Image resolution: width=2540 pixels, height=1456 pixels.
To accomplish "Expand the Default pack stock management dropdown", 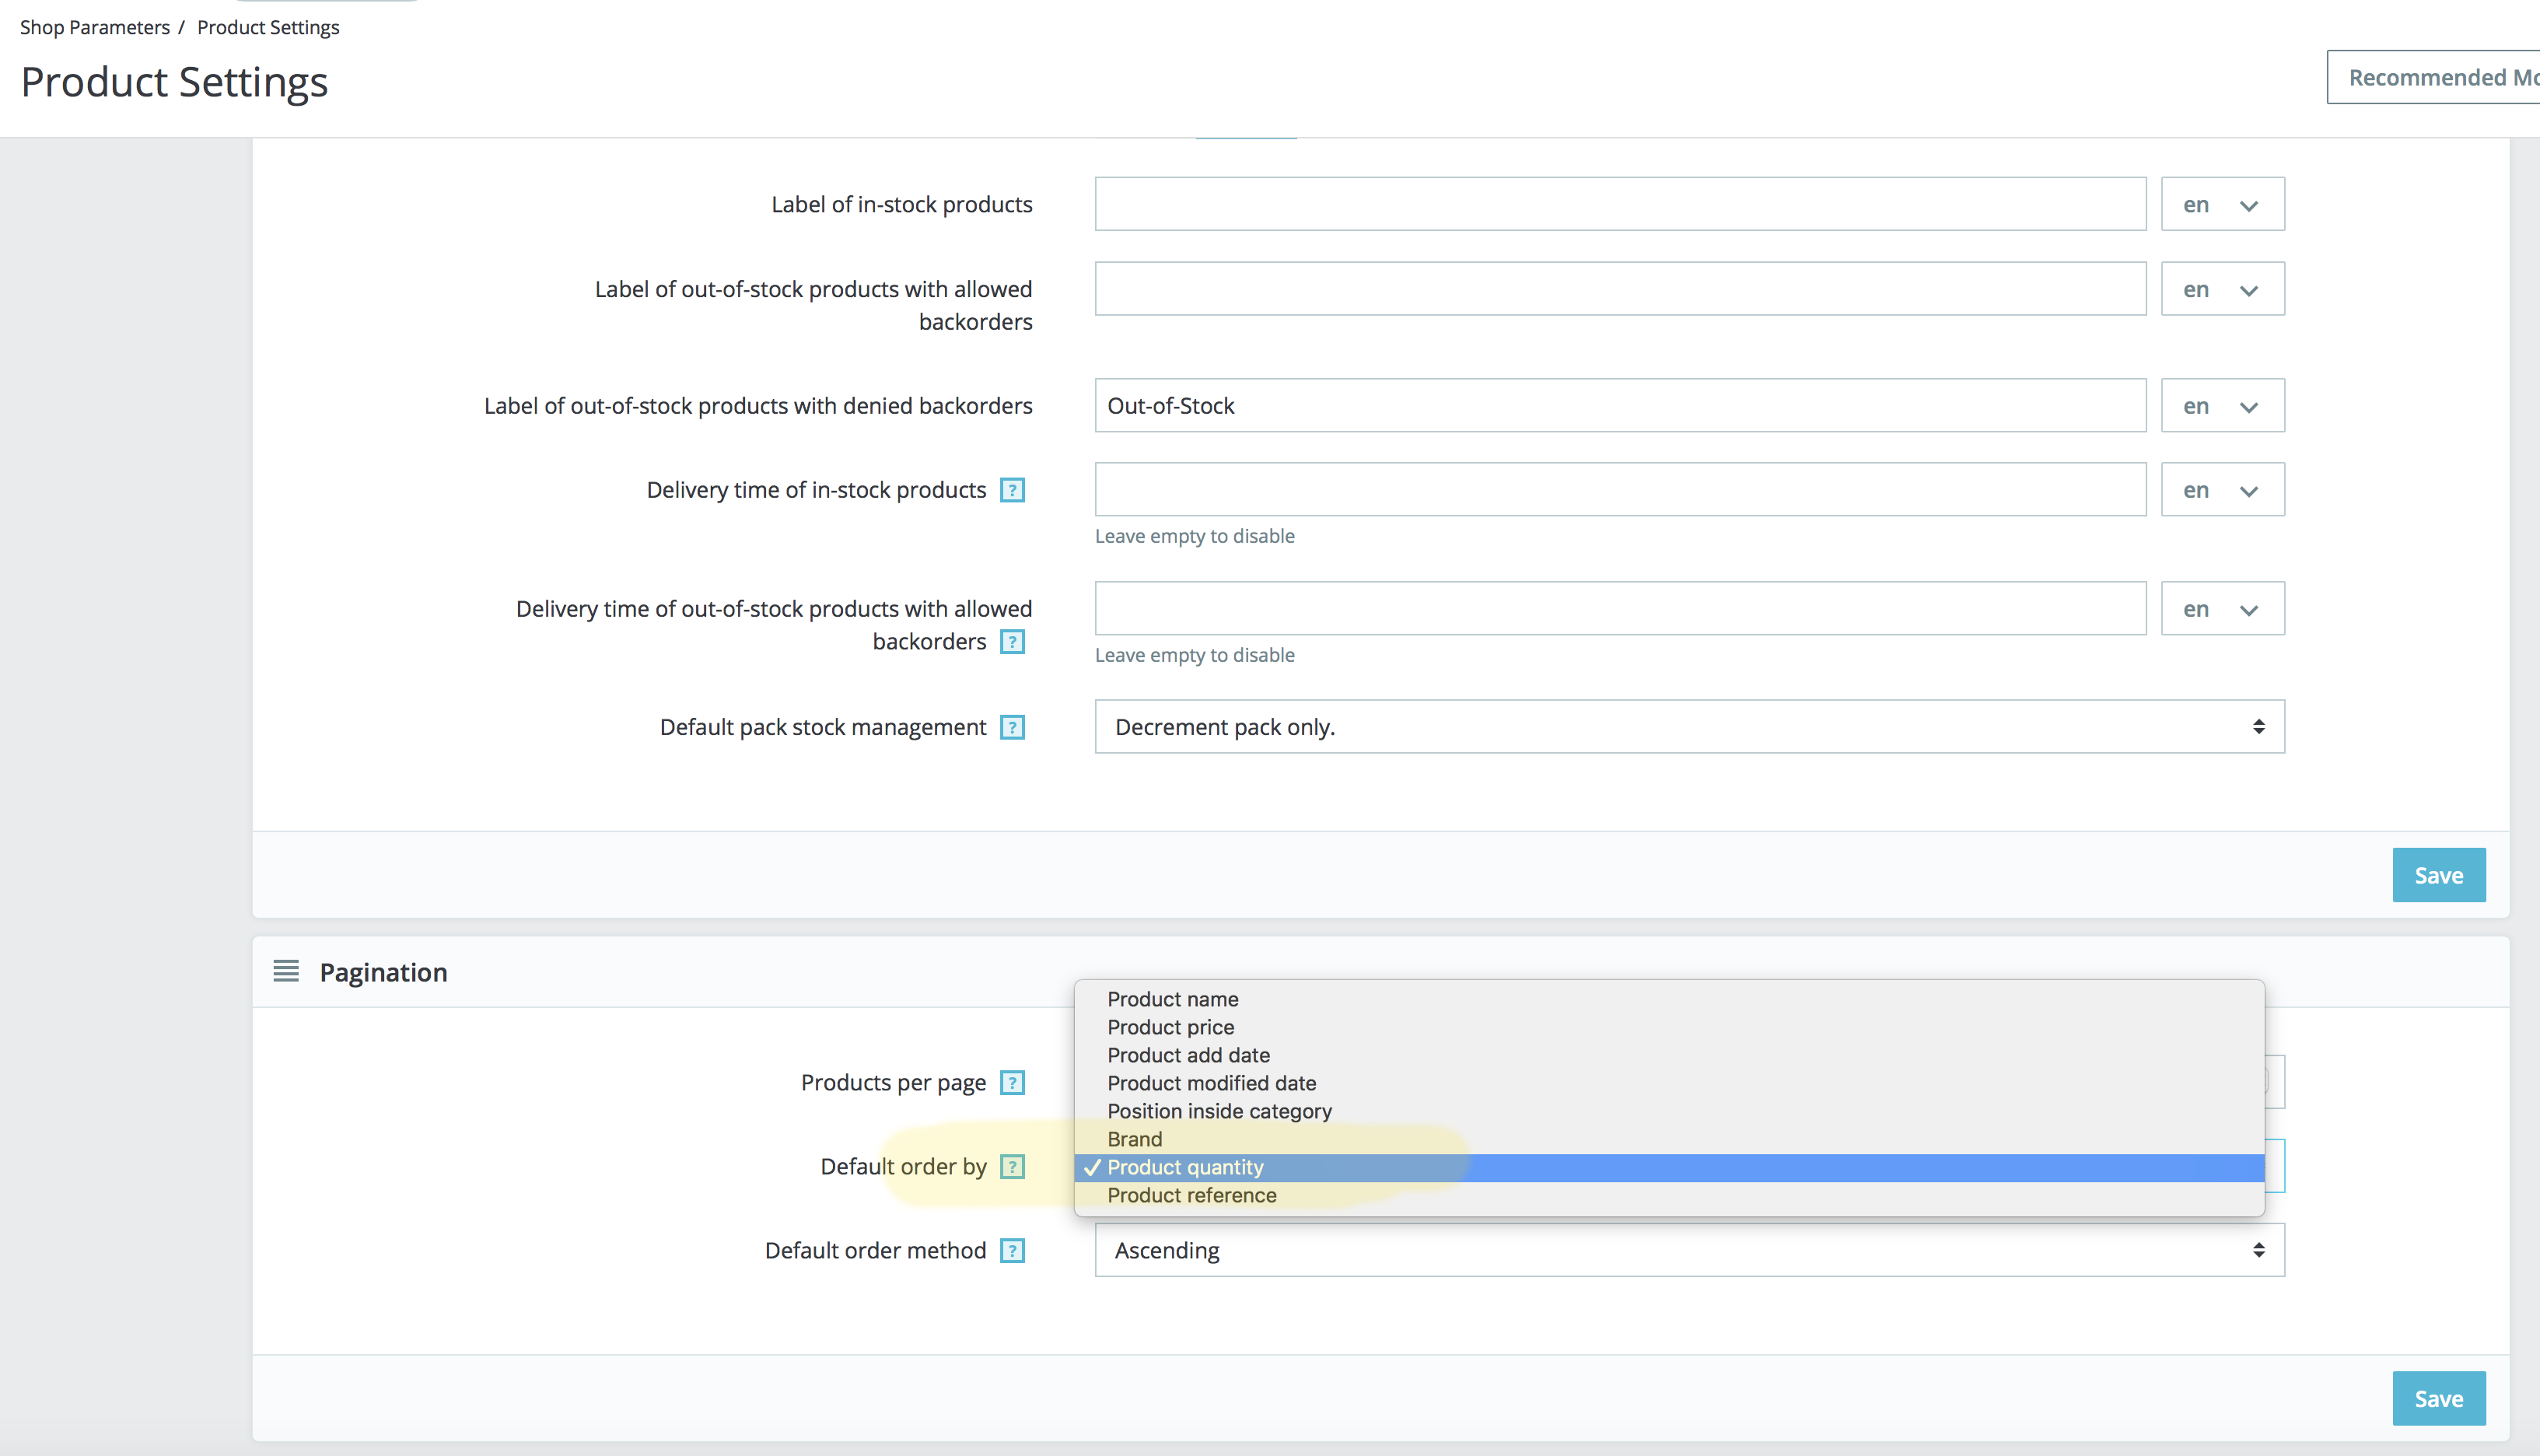I will [x=1689, y=727].
